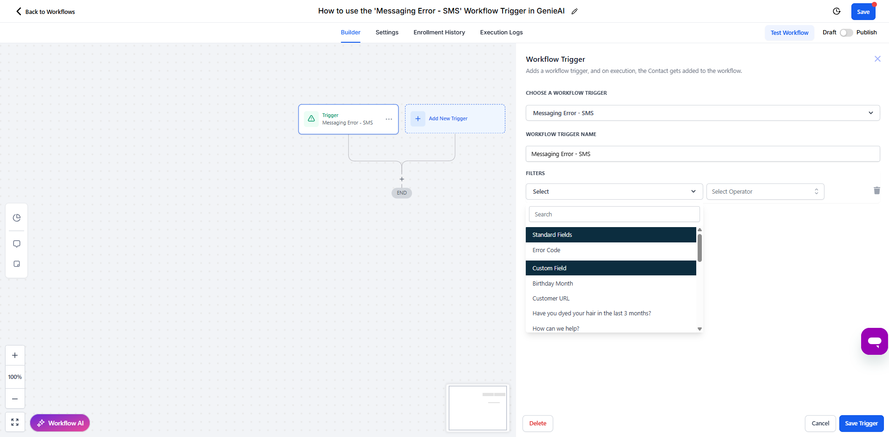Image resolution: width=889 pixels, height=437 pixels.
Task: Click the three-dot menu on the Trigger node
Action: point(389,119)
